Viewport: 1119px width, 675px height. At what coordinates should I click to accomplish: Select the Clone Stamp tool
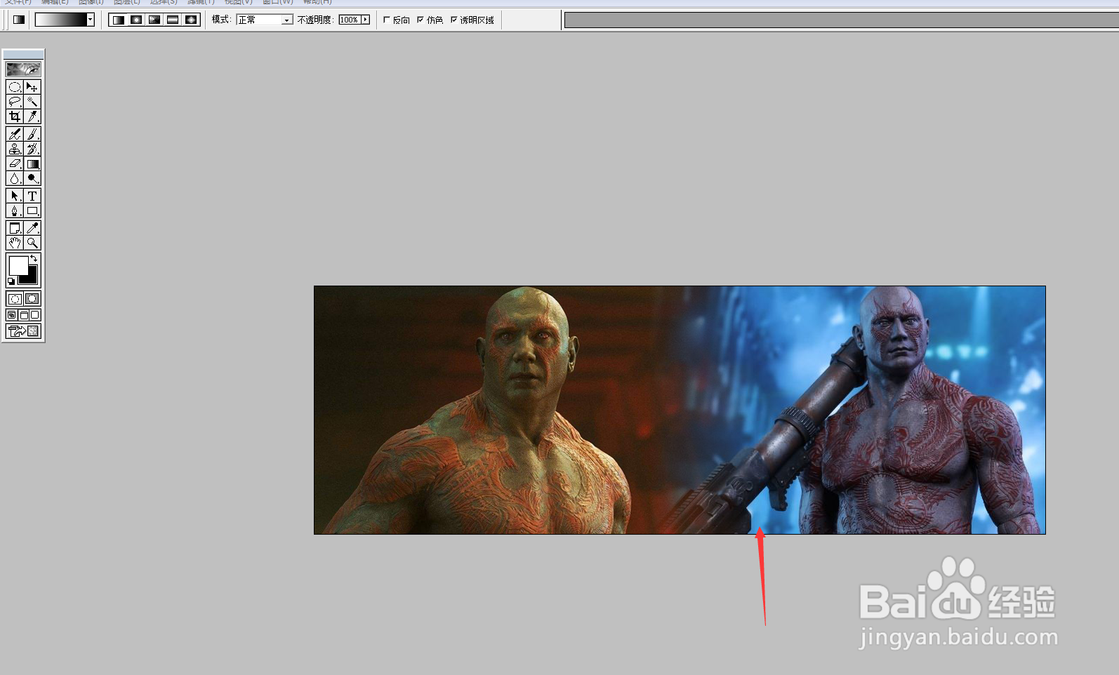(x=15, y=149)
